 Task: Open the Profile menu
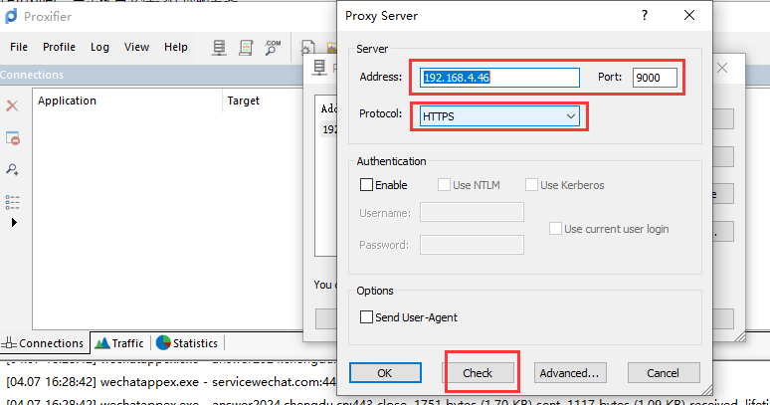pos(59,47)
